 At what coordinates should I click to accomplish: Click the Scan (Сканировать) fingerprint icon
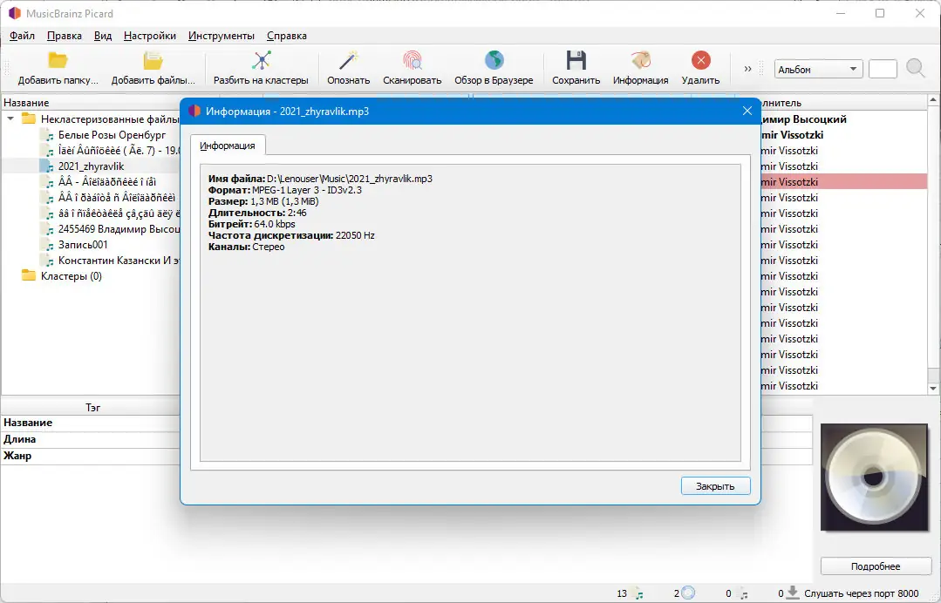click(413, 60)
